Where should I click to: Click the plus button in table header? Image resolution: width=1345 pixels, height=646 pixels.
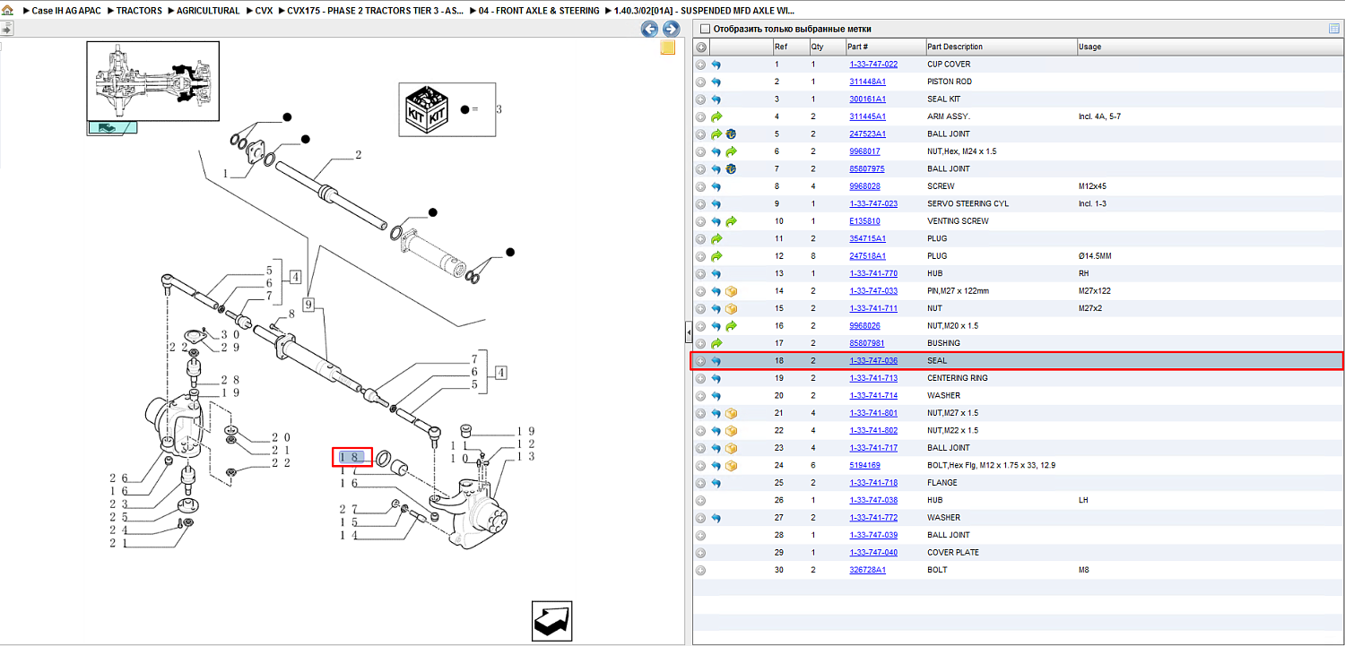[x=701, y=47]
